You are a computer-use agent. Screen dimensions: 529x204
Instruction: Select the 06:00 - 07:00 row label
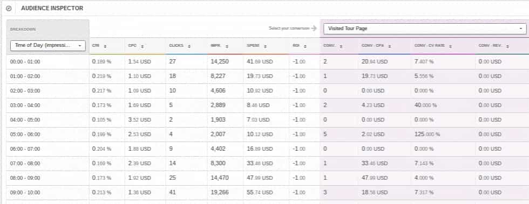pos(25,149)
